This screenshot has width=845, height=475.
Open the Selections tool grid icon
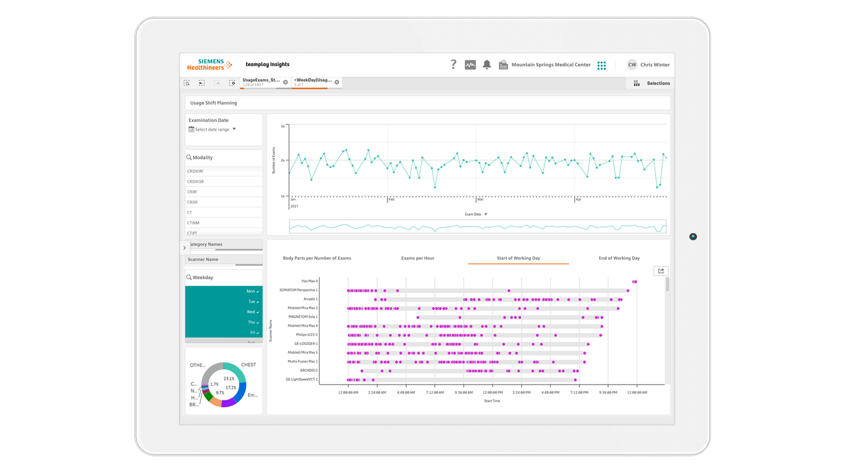637,83
